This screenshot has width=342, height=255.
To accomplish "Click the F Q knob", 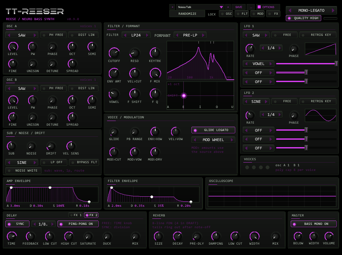I will pyautogui.click(x=155, y=94).
